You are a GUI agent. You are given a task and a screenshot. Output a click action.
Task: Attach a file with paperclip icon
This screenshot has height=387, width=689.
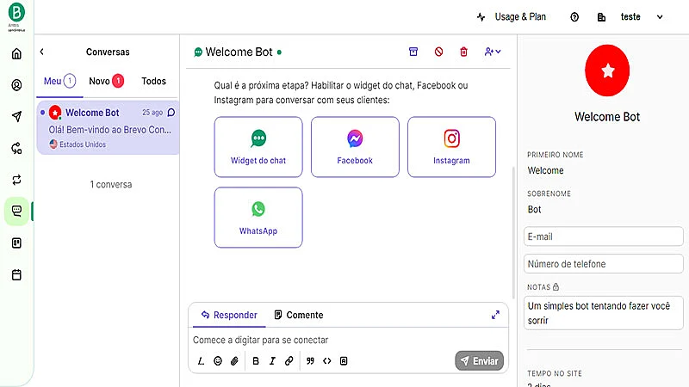[234, 361]
